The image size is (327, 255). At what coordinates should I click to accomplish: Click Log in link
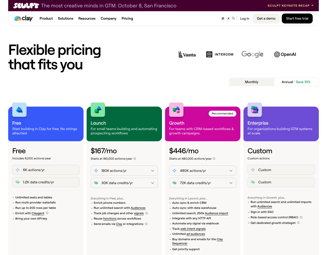pyautogui.click(x=244, y=18)
